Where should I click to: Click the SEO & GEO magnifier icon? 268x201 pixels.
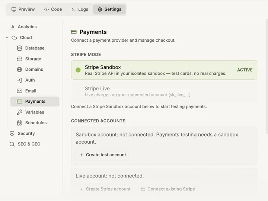pos(12,144)
